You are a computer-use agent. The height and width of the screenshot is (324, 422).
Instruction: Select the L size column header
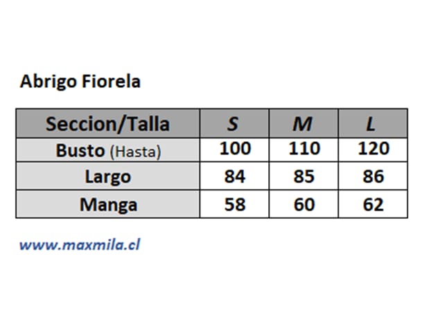tap(373, 123)
